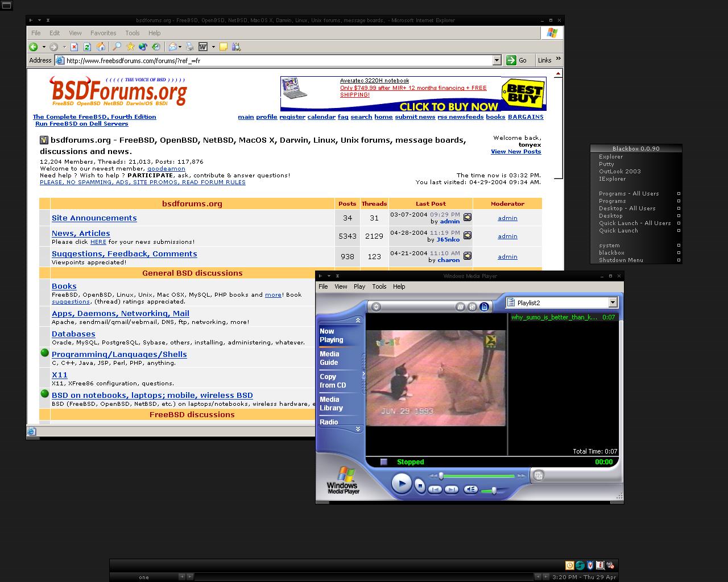The height and width of the screenshot is (582, 728).
Task: Open equalizer settings icon in Media Player
Action: [x=472, y=307]
